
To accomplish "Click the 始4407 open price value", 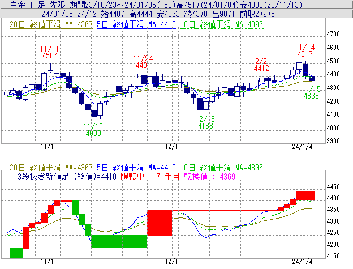I will (113, 14).
